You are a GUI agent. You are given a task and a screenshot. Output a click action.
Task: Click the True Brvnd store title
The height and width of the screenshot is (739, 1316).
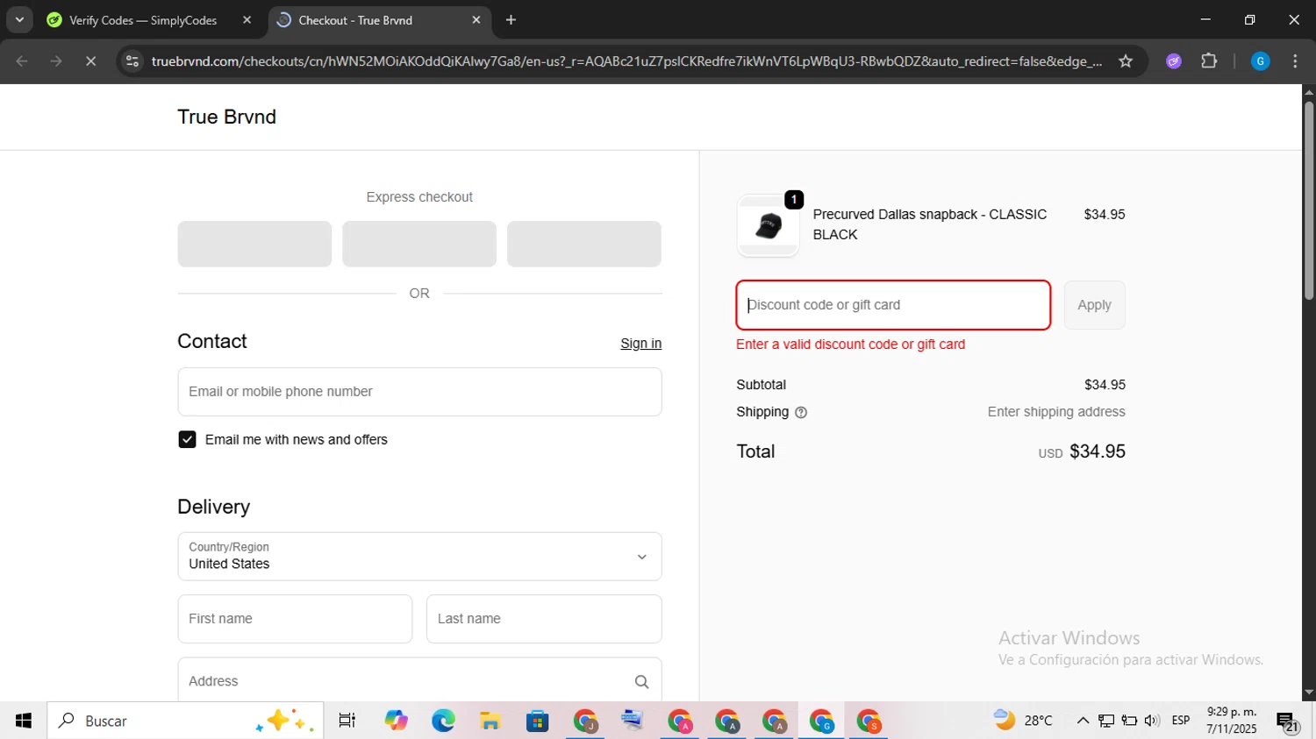[x=226, y=117]
